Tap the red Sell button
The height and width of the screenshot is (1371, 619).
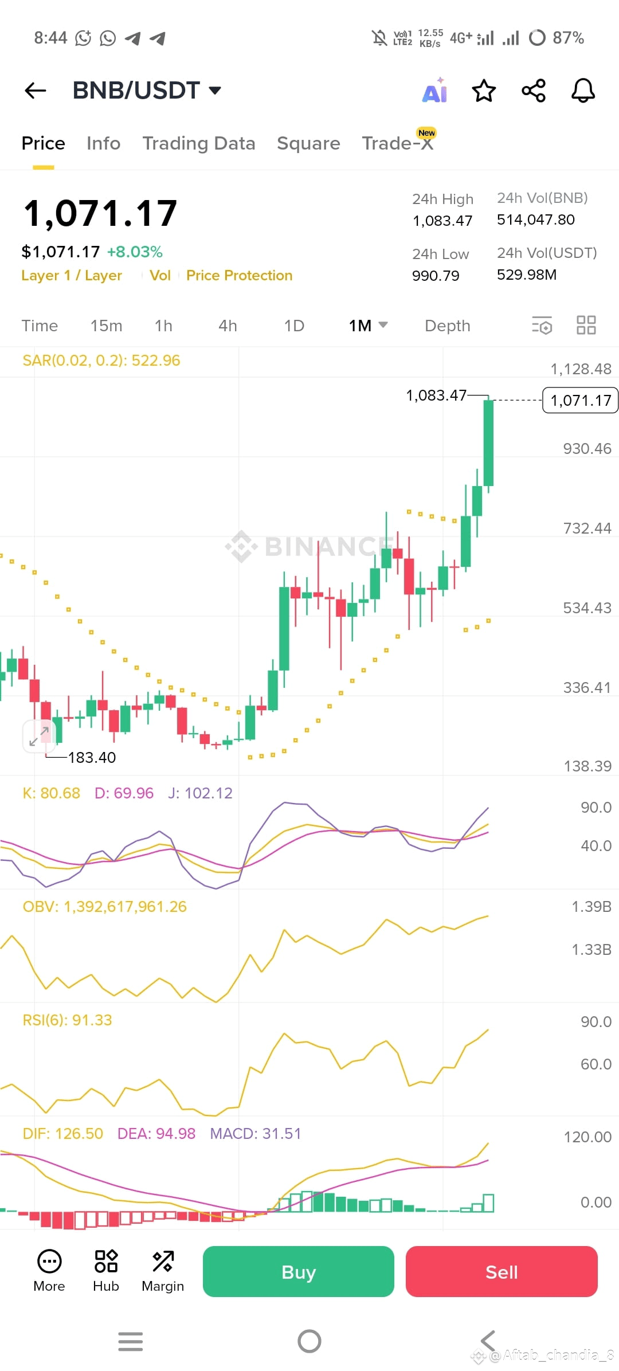tap(502, 1271)
